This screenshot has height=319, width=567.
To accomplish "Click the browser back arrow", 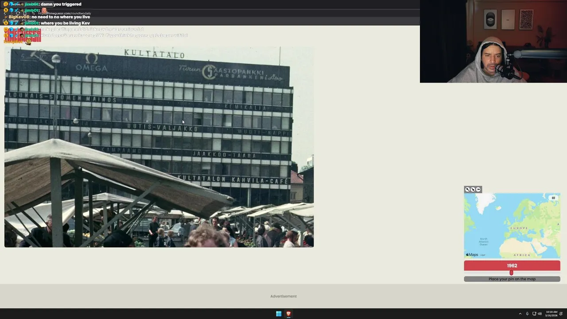I will coord(5,13).
